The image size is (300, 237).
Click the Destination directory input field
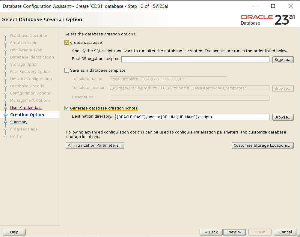[x=192, y=117]
